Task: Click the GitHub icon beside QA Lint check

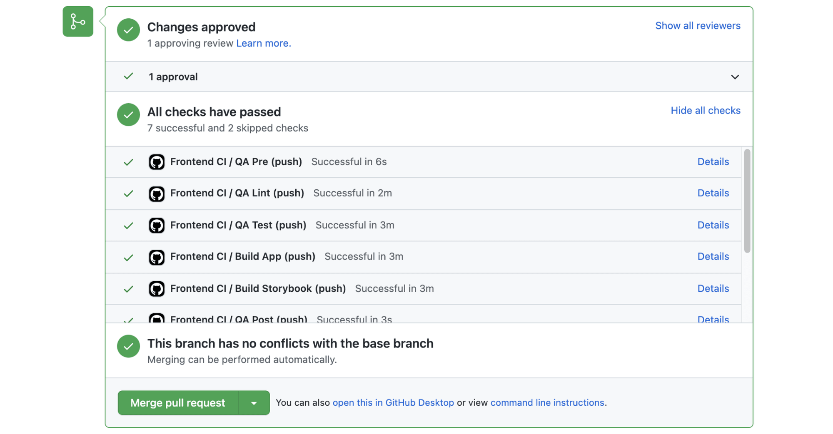Action: pyautogui.click(x=157, y=193)
